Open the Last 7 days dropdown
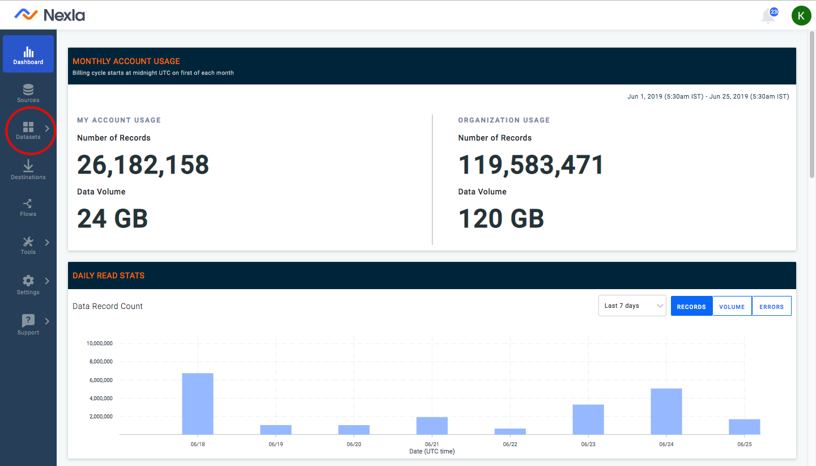Viewport: 816px width, 466px height. click(x=632, y=306)
